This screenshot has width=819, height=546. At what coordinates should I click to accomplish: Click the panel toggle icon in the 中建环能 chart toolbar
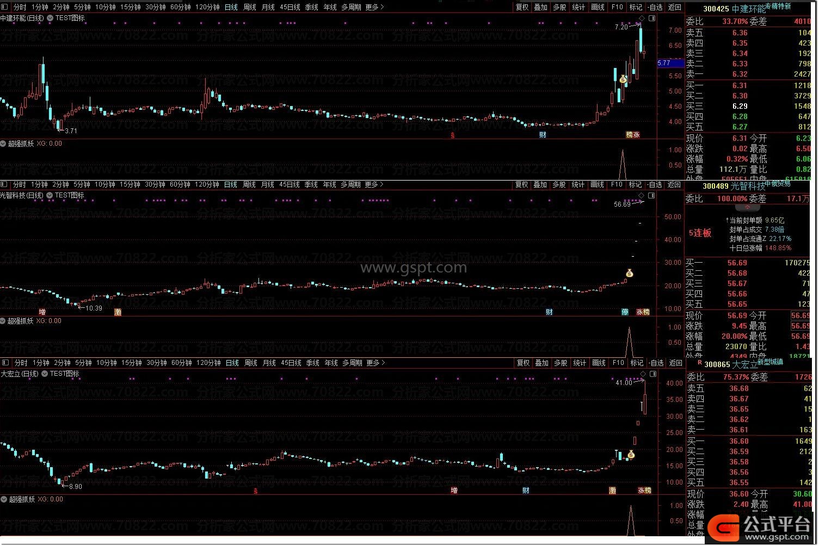click(5, 7)
